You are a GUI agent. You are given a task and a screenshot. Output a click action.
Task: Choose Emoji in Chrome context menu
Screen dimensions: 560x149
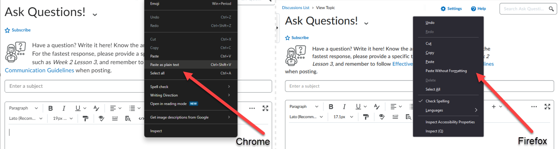[x=191, y=4]
